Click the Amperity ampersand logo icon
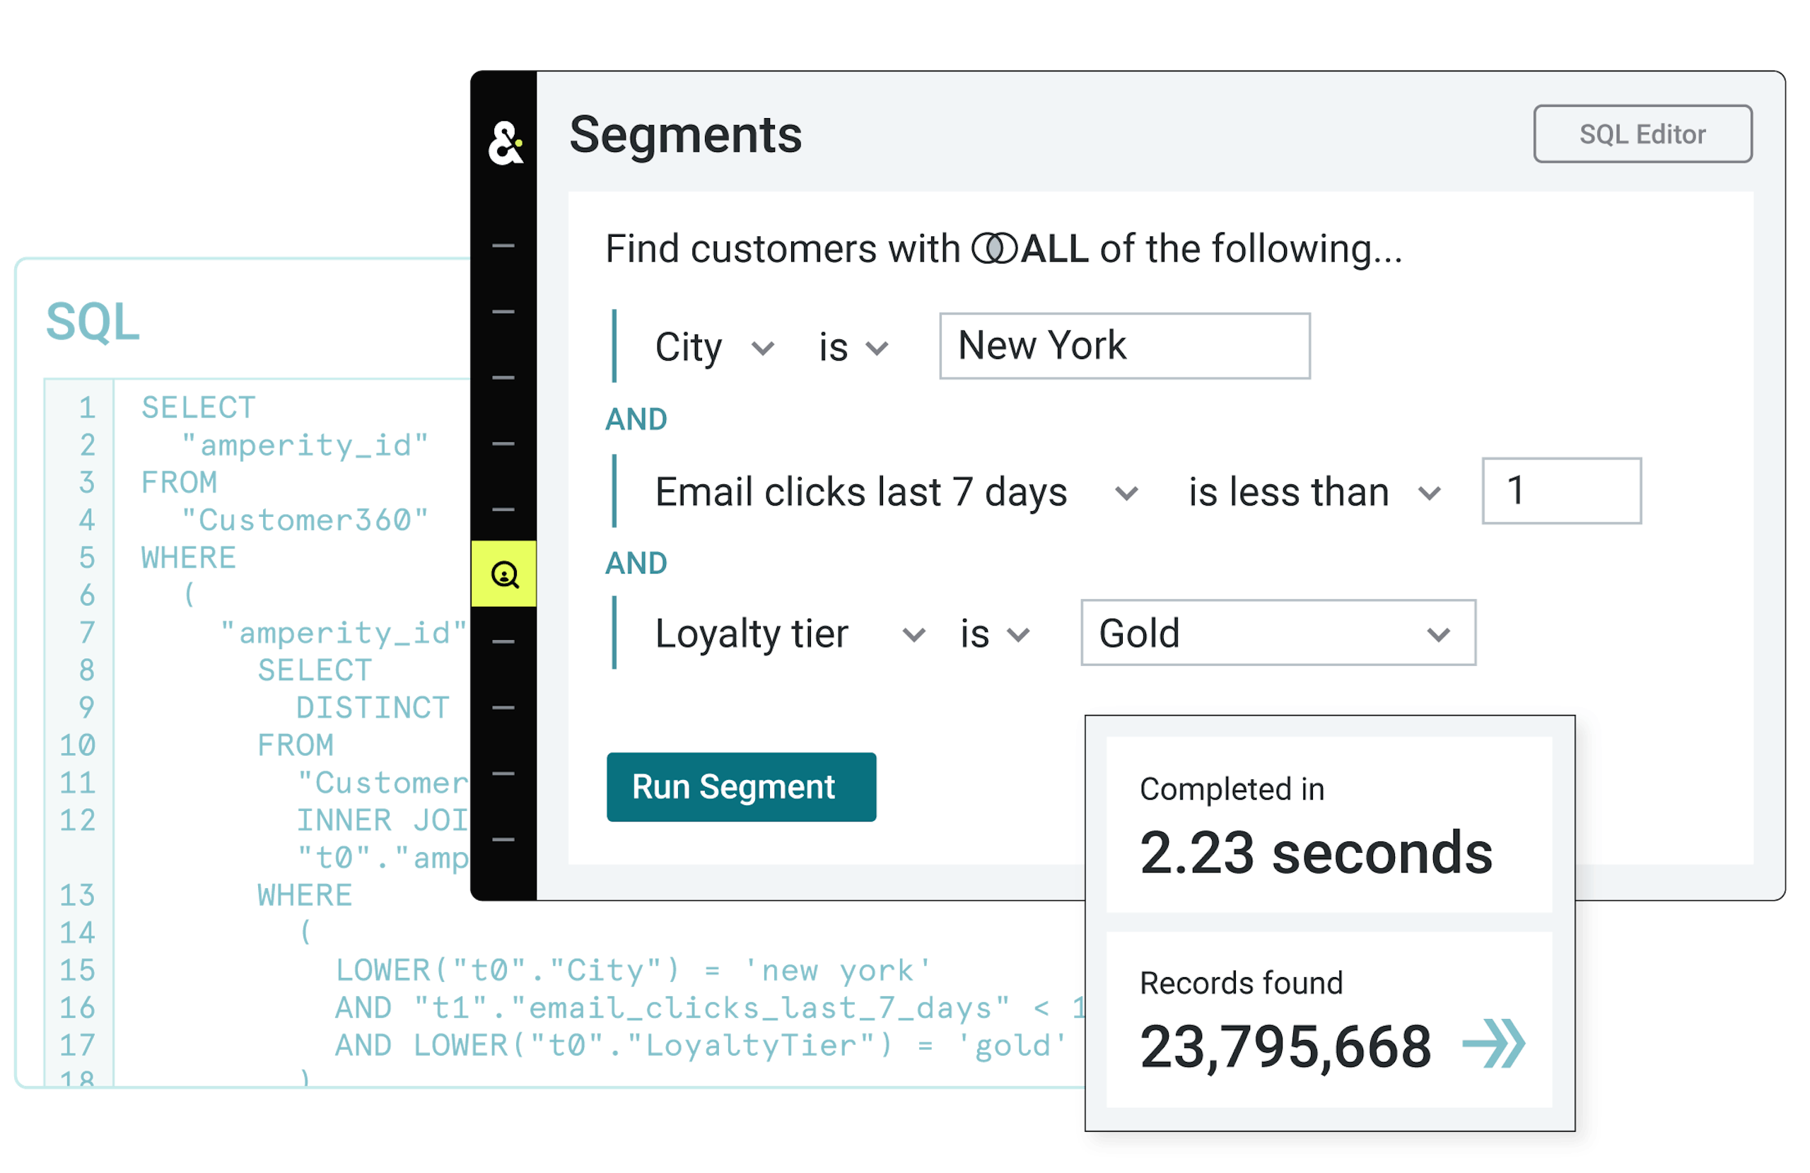 (506, 143)
